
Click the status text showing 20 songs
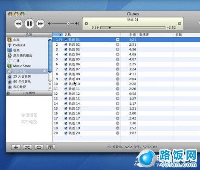point(132,147)
